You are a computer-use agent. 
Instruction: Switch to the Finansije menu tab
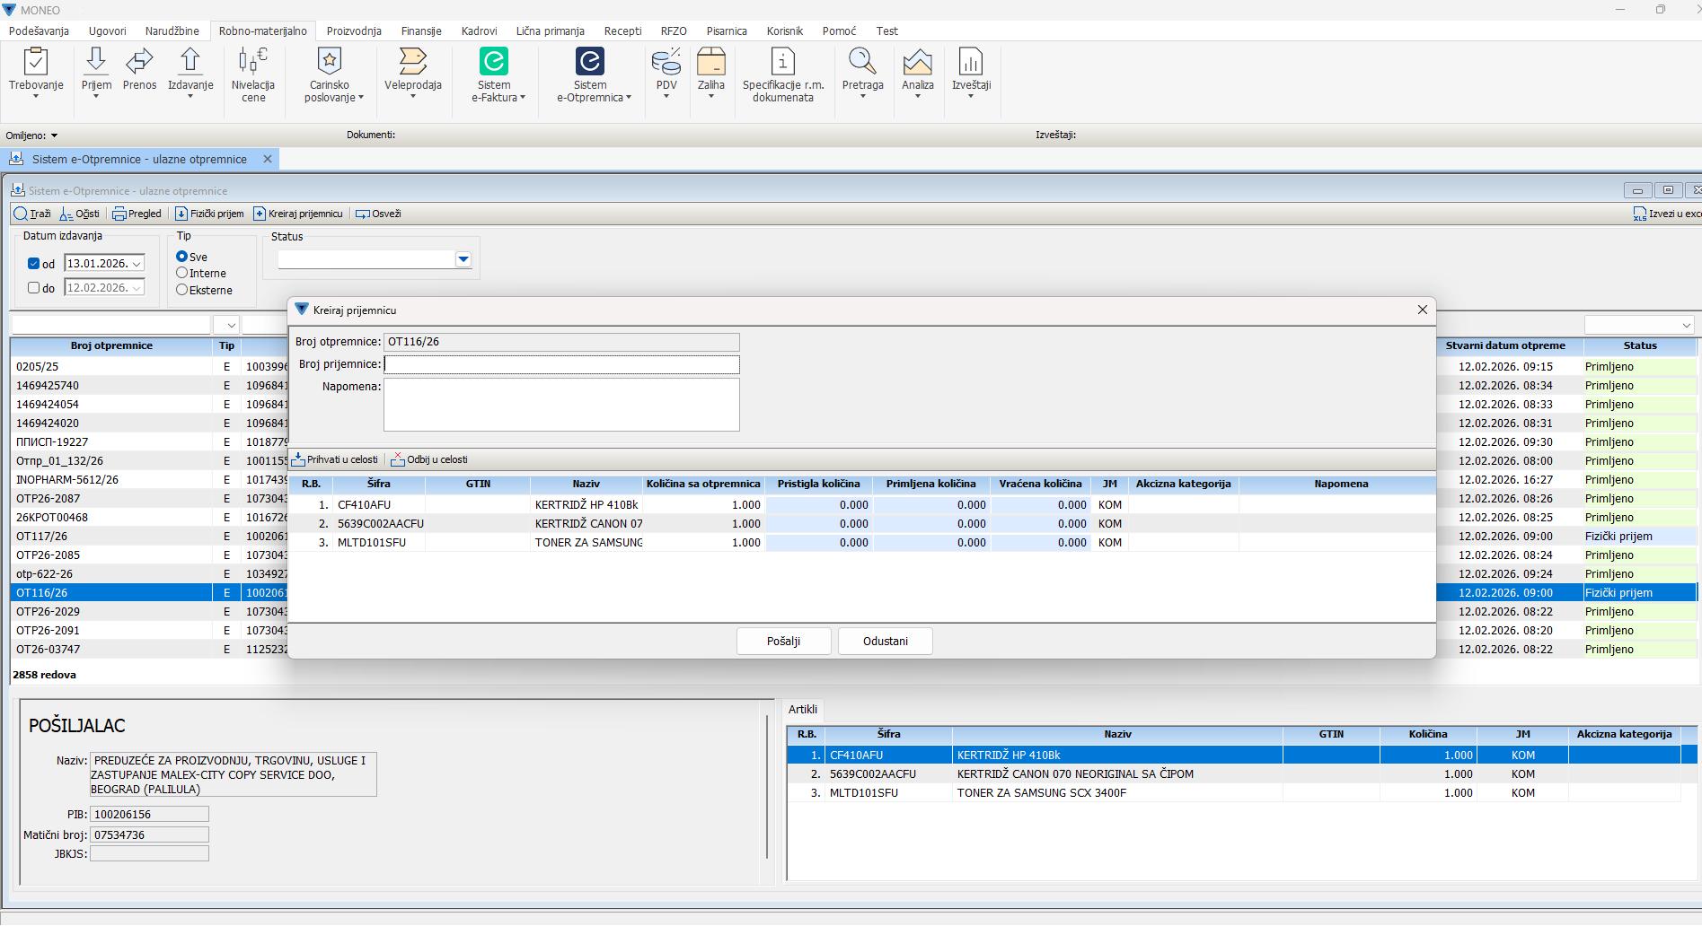tap(421, 31)
